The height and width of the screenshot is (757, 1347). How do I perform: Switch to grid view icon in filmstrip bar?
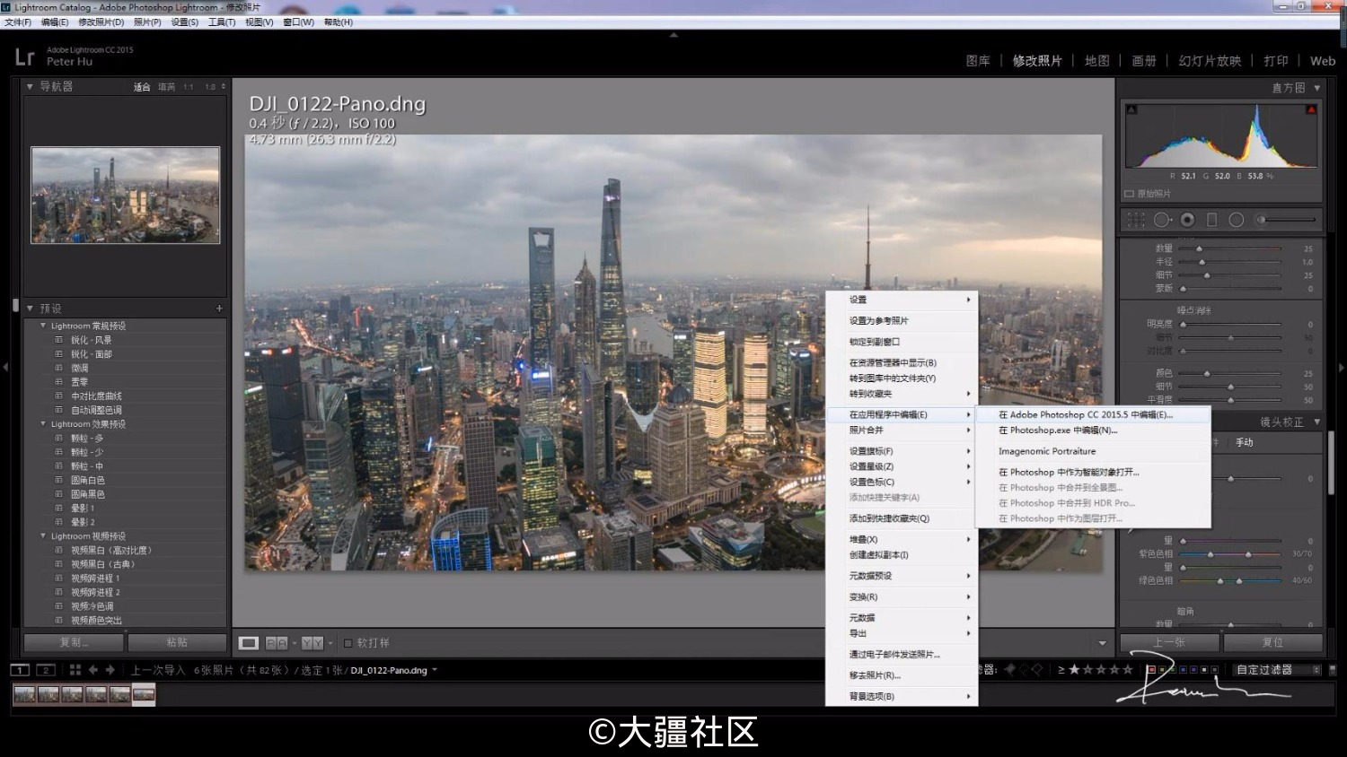75,670
